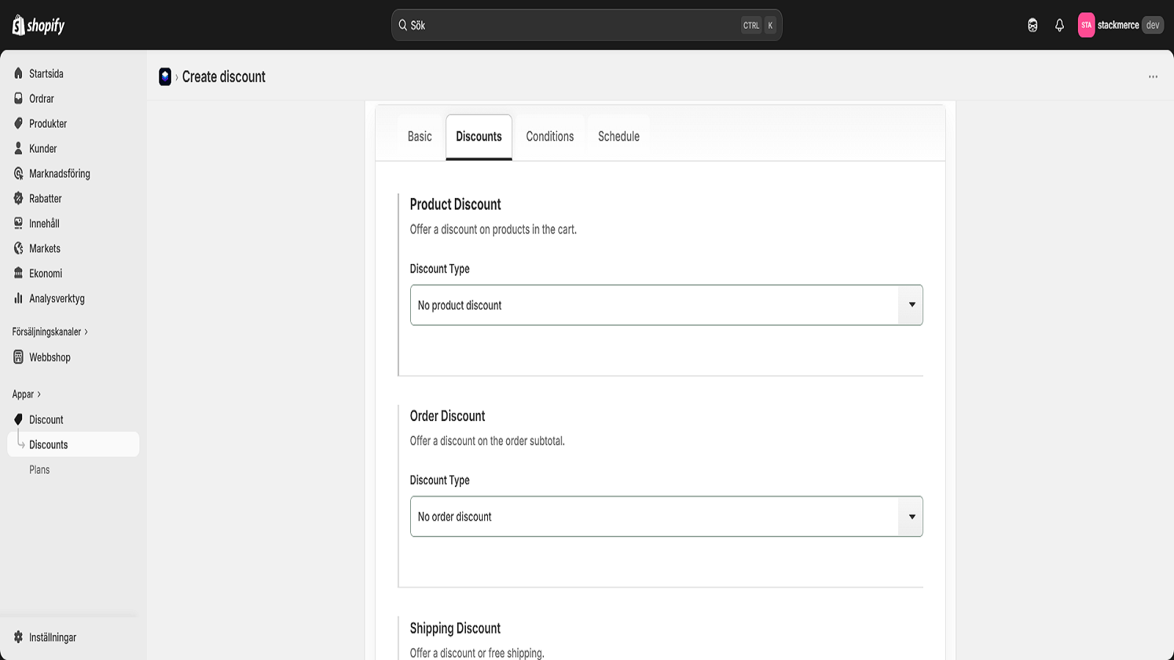
Task: Open the Webbshop sales channel
Action: click(x=50, y=357)
